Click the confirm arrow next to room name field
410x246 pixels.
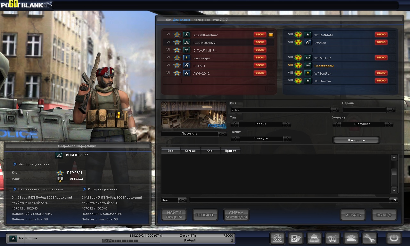coord(335,110)
